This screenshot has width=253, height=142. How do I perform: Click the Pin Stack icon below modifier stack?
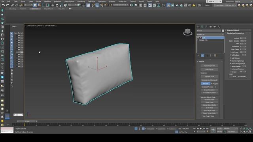(x=198, y=56)
